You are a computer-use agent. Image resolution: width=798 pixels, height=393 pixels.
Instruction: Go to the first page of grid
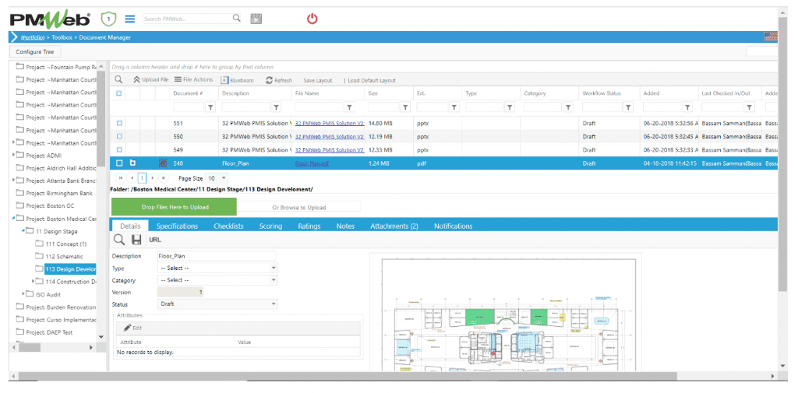[121, 178]
